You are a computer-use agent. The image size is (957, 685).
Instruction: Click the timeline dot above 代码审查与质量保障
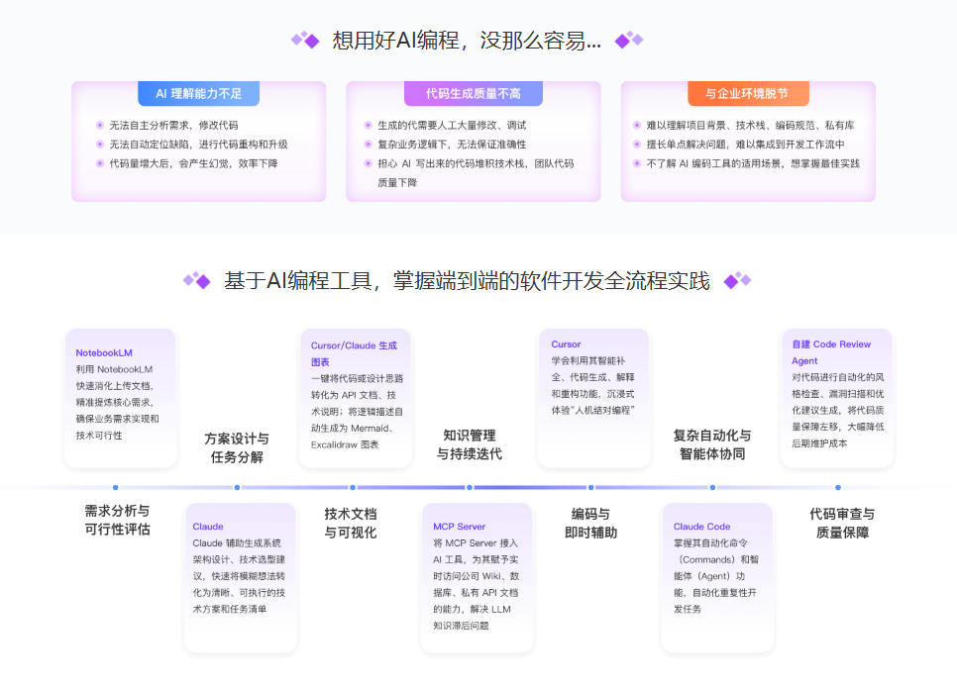coord(838,487)
